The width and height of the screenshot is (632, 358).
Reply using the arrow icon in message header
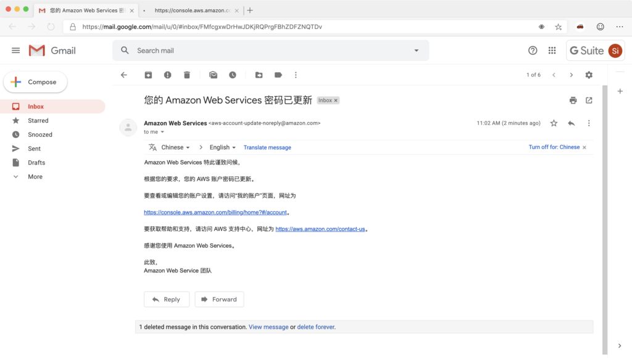coord(571,123)
